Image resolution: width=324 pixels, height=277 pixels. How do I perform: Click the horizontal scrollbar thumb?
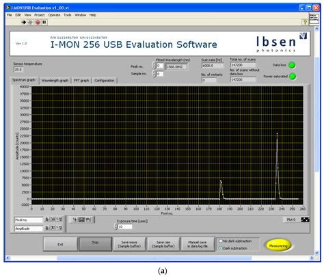point(154,258)
